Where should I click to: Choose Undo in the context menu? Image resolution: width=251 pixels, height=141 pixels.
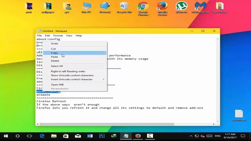pyautogui.click(x=75, y=43)
